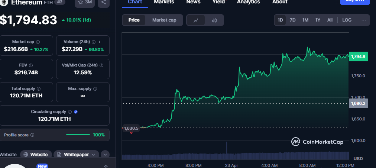Click the $1,794.83 headline price
This screenshot has height=168, width=376.
point(28,20)
